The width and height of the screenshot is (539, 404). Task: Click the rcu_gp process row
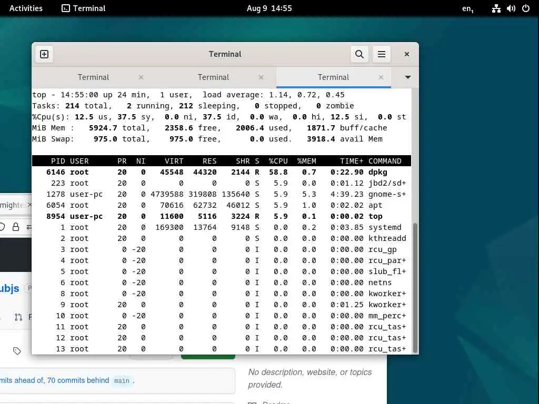click(x=222, y=249)
